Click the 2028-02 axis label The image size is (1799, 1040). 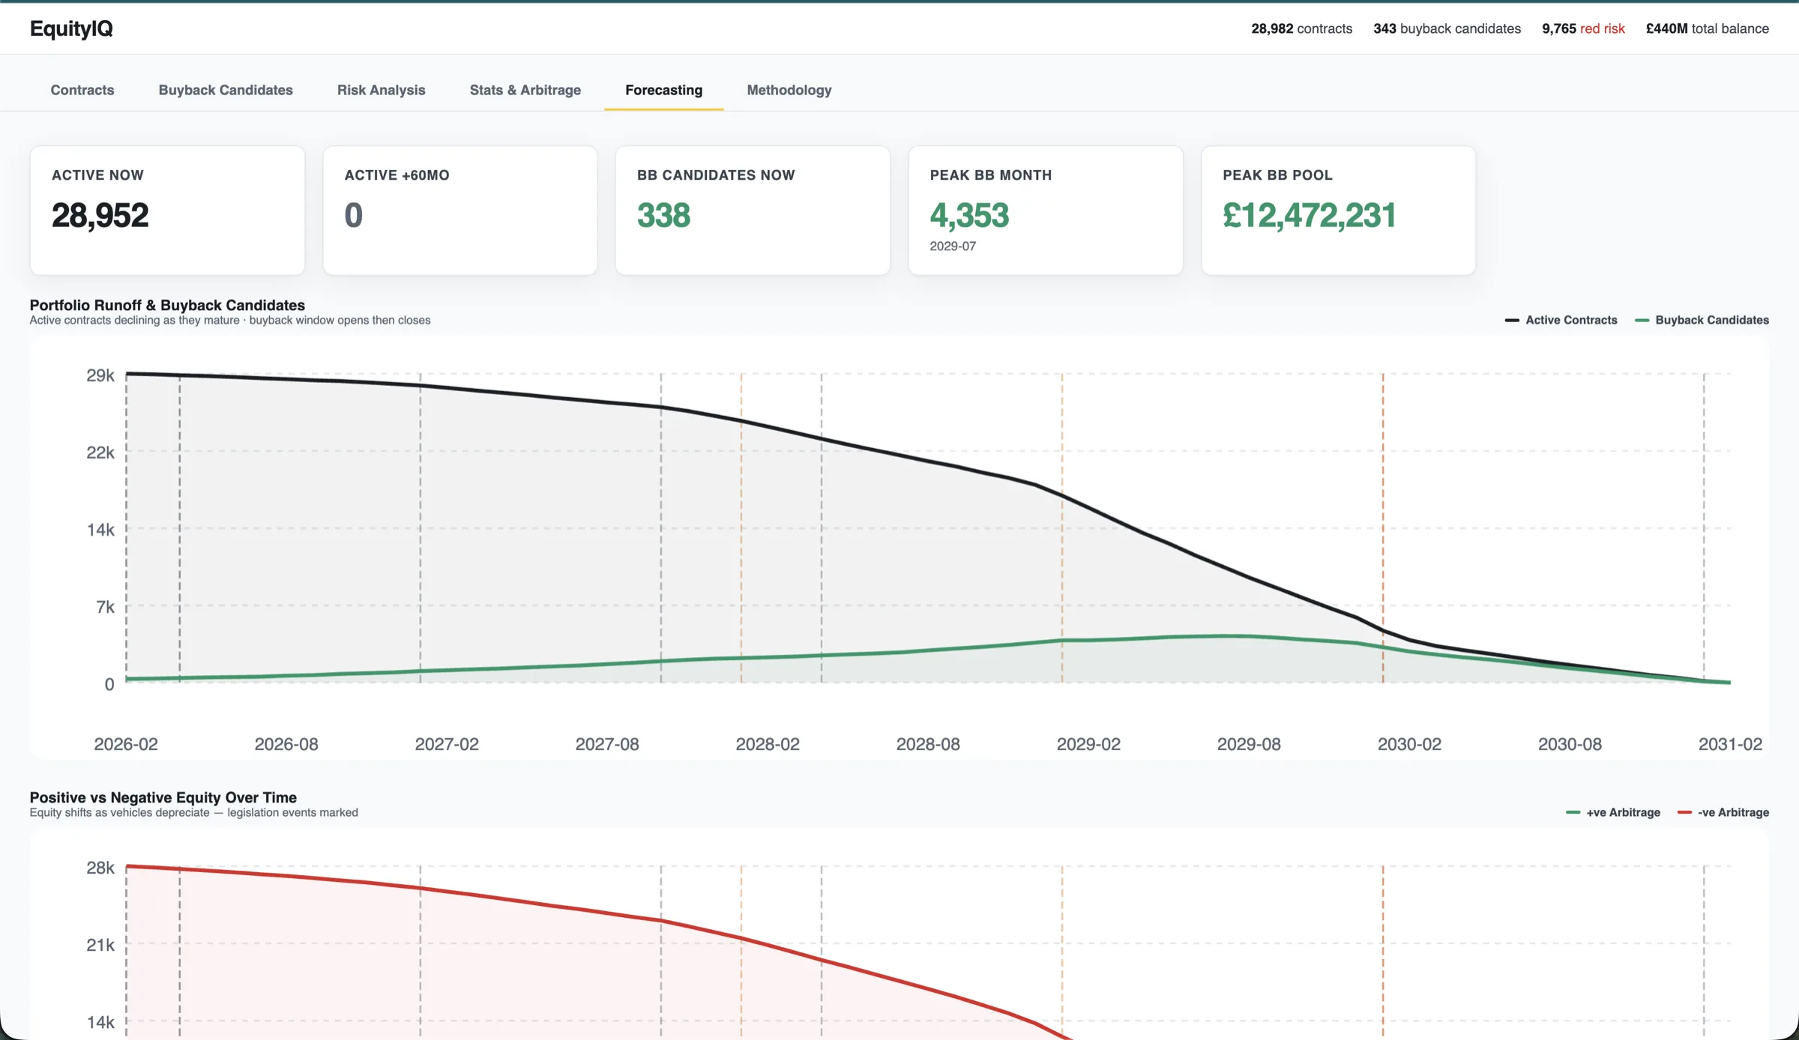[768, 744]
